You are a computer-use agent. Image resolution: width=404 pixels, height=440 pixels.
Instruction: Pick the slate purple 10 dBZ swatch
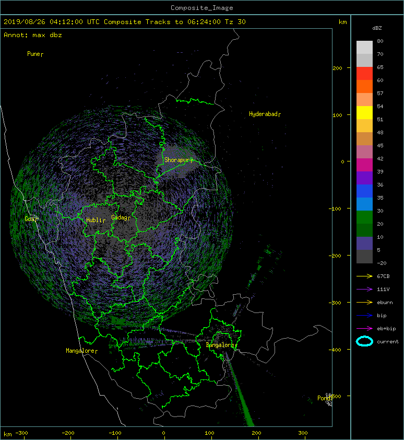pyautogui.click(x=364, y=244)
